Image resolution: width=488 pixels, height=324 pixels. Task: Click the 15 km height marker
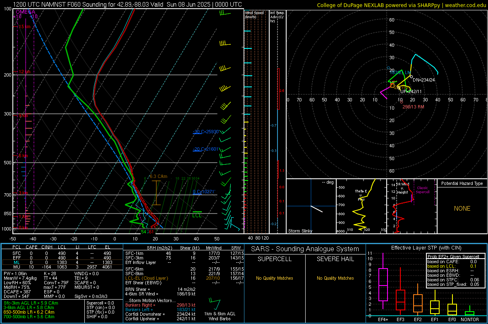[24, 27]
